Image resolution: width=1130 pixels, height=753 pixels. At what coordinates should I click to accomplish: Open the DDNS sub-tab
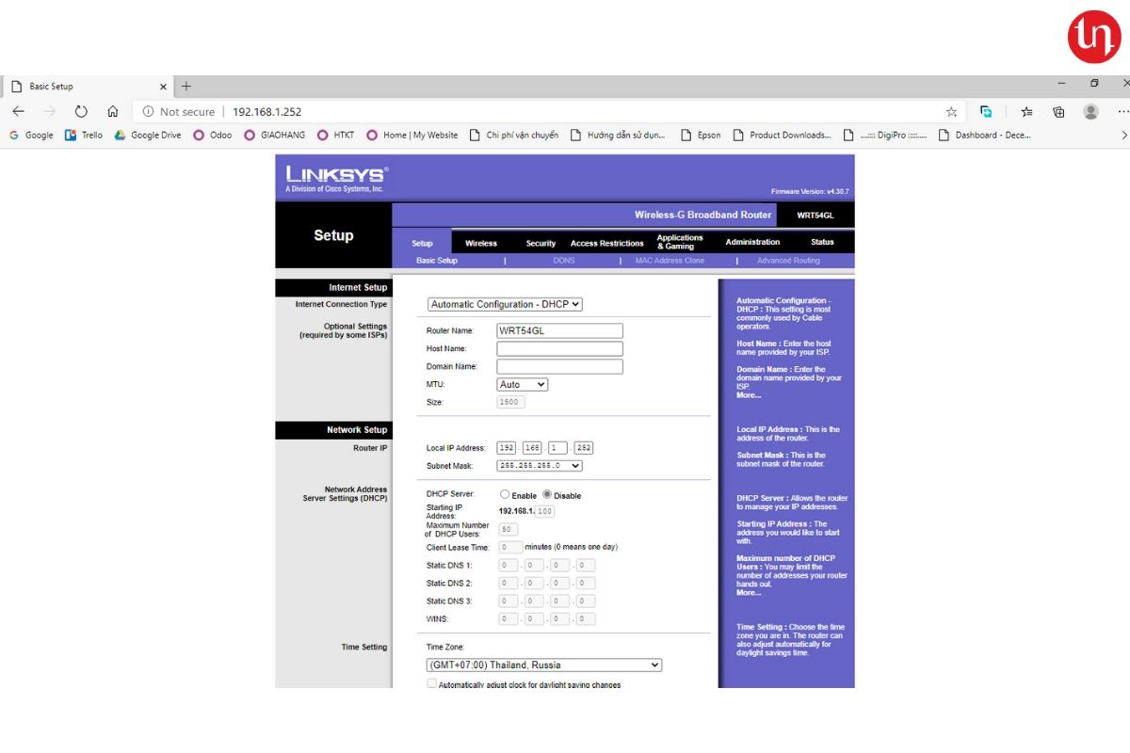(564, 261)
